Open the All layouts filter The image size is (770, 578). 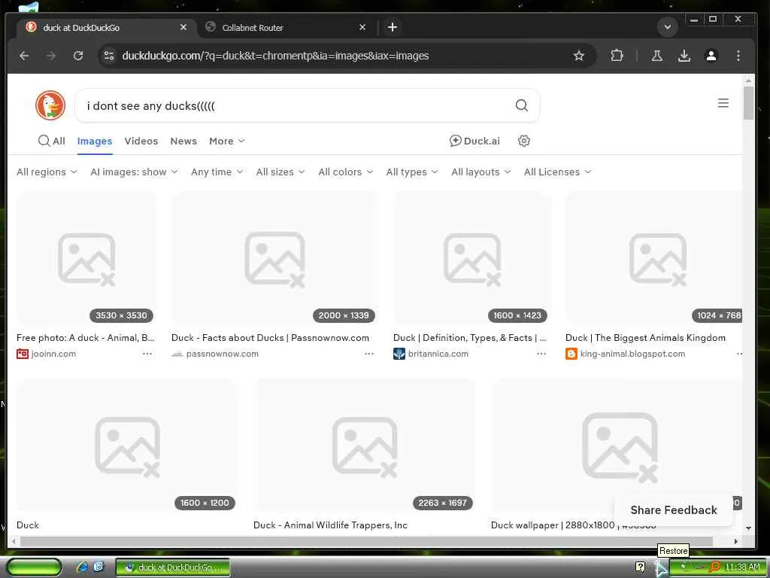pyautogui.click(x=481, y=172)
